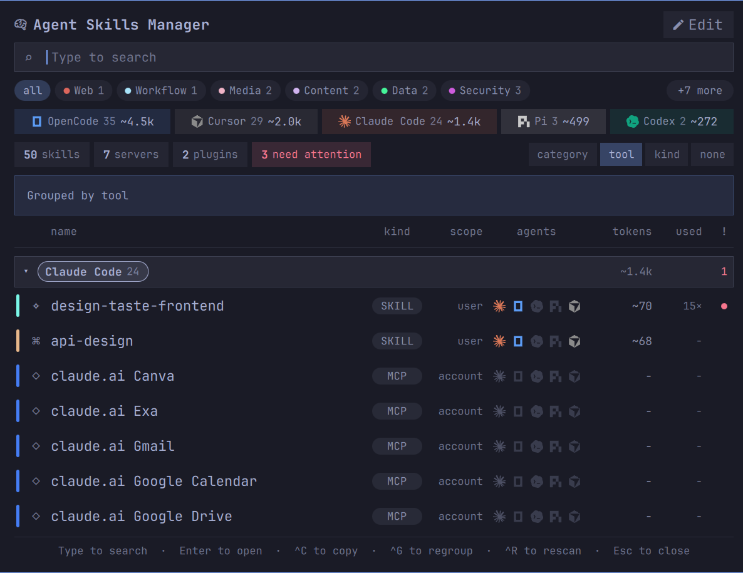The width and height of the screenshot is (743, 573).
Task: Click the Claude Code icon on Canva row
Action: (499, 376)
